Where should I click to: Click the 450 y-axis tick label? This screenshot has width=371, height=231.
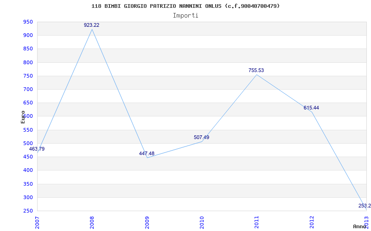[x=28, y=157]
